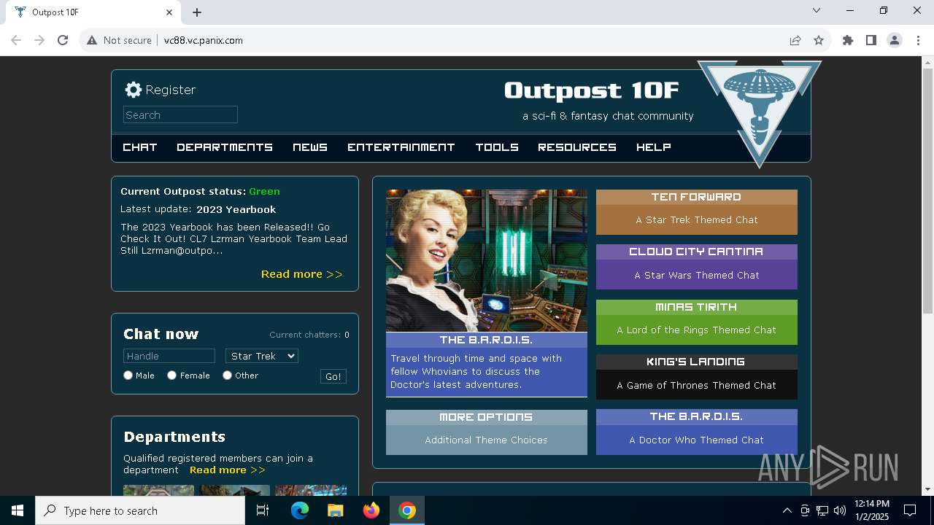This screenshot has height=525, width=934.
Task: Open the RESOURCES menu
Action: (577, 147)
